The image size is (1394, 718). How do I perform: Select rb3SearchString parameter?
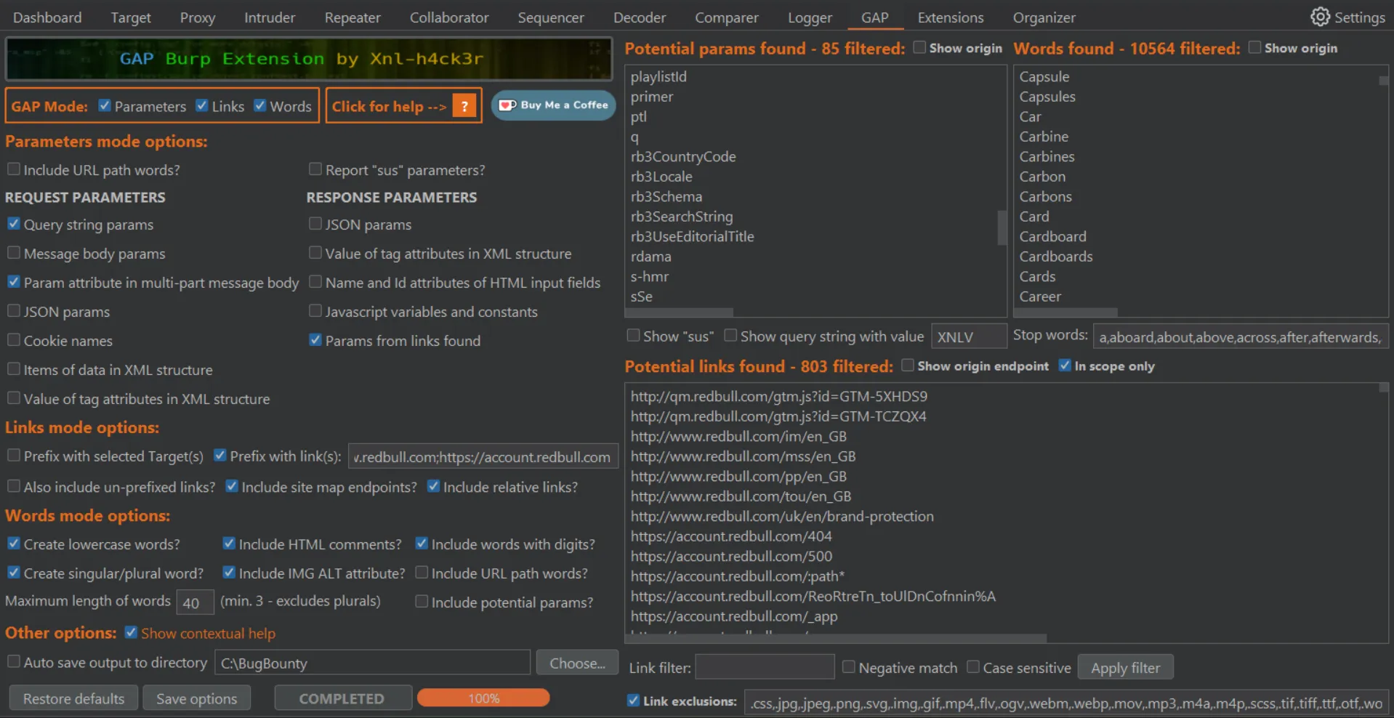coord(682,217)
